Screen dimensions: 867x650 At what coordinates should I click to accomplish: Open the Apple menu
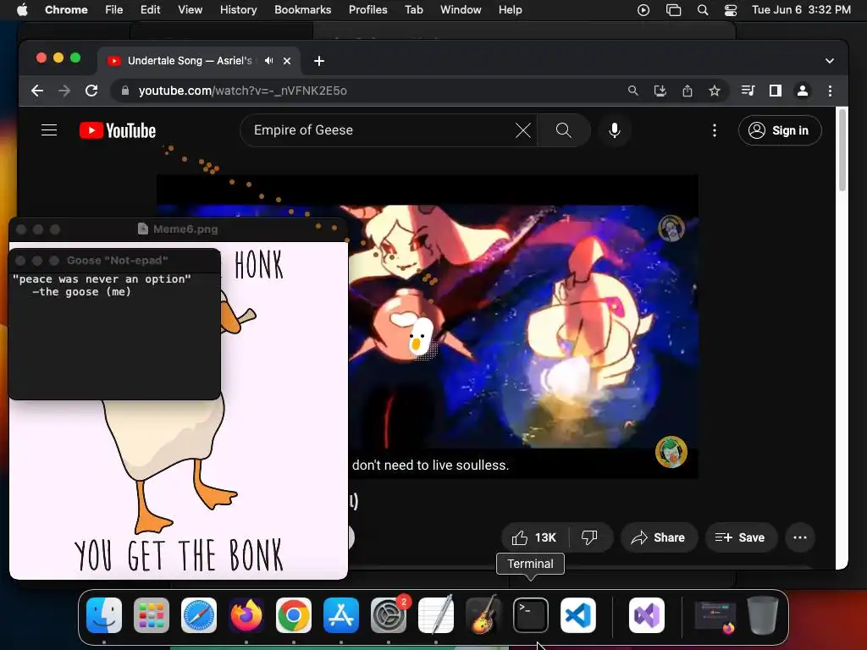point(22,10)
